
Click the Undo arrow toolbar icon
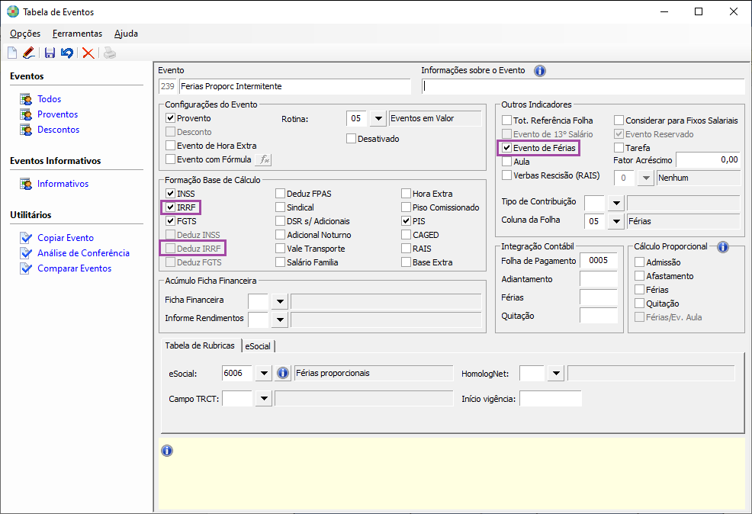coord(67,53)
